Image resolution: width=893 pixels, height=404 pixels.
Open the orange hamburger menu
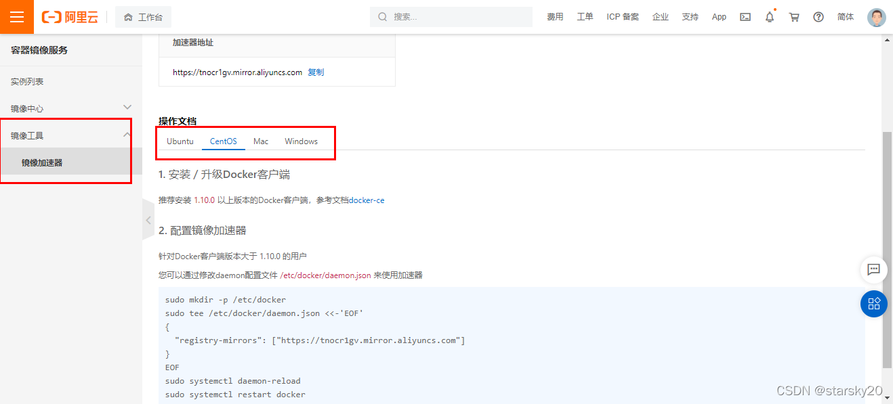point(17,17)
